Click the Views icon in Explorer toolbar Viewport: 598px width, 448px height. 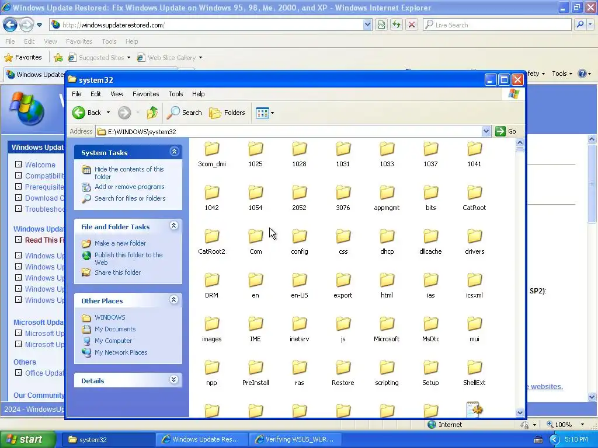pyautogui.click(x=262, y=113)
